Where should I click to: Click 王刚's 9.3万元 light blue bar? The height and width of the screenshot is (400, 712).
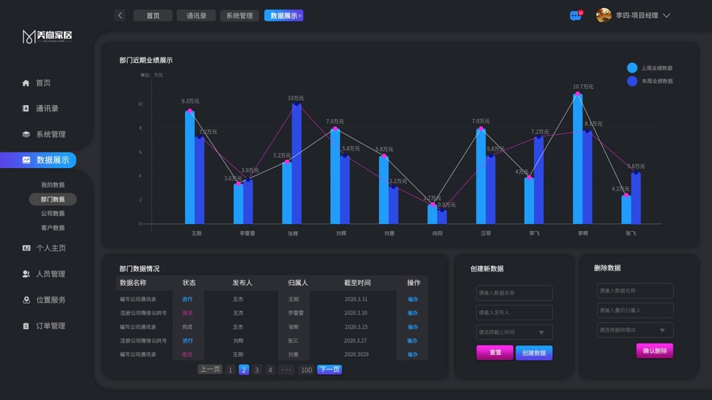(x=190, y=167)
